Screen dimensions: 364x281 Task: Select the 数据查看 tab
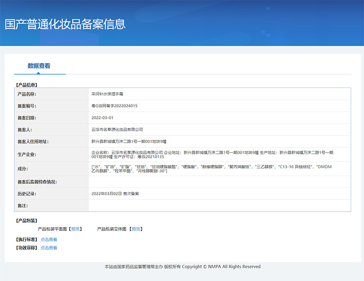pos(39,66)
